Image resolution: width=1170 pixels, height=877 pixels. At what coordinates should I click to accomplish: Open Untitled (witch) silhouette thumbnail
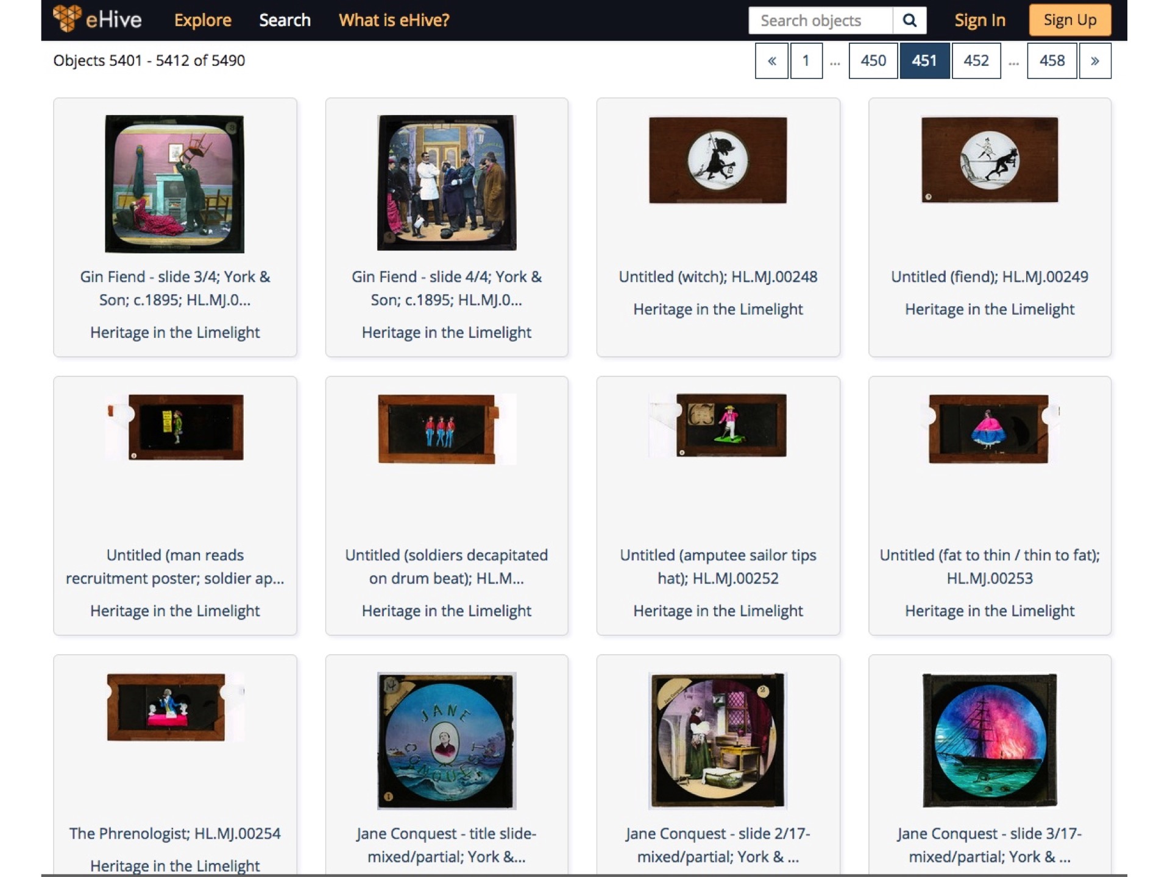[718, 160]
